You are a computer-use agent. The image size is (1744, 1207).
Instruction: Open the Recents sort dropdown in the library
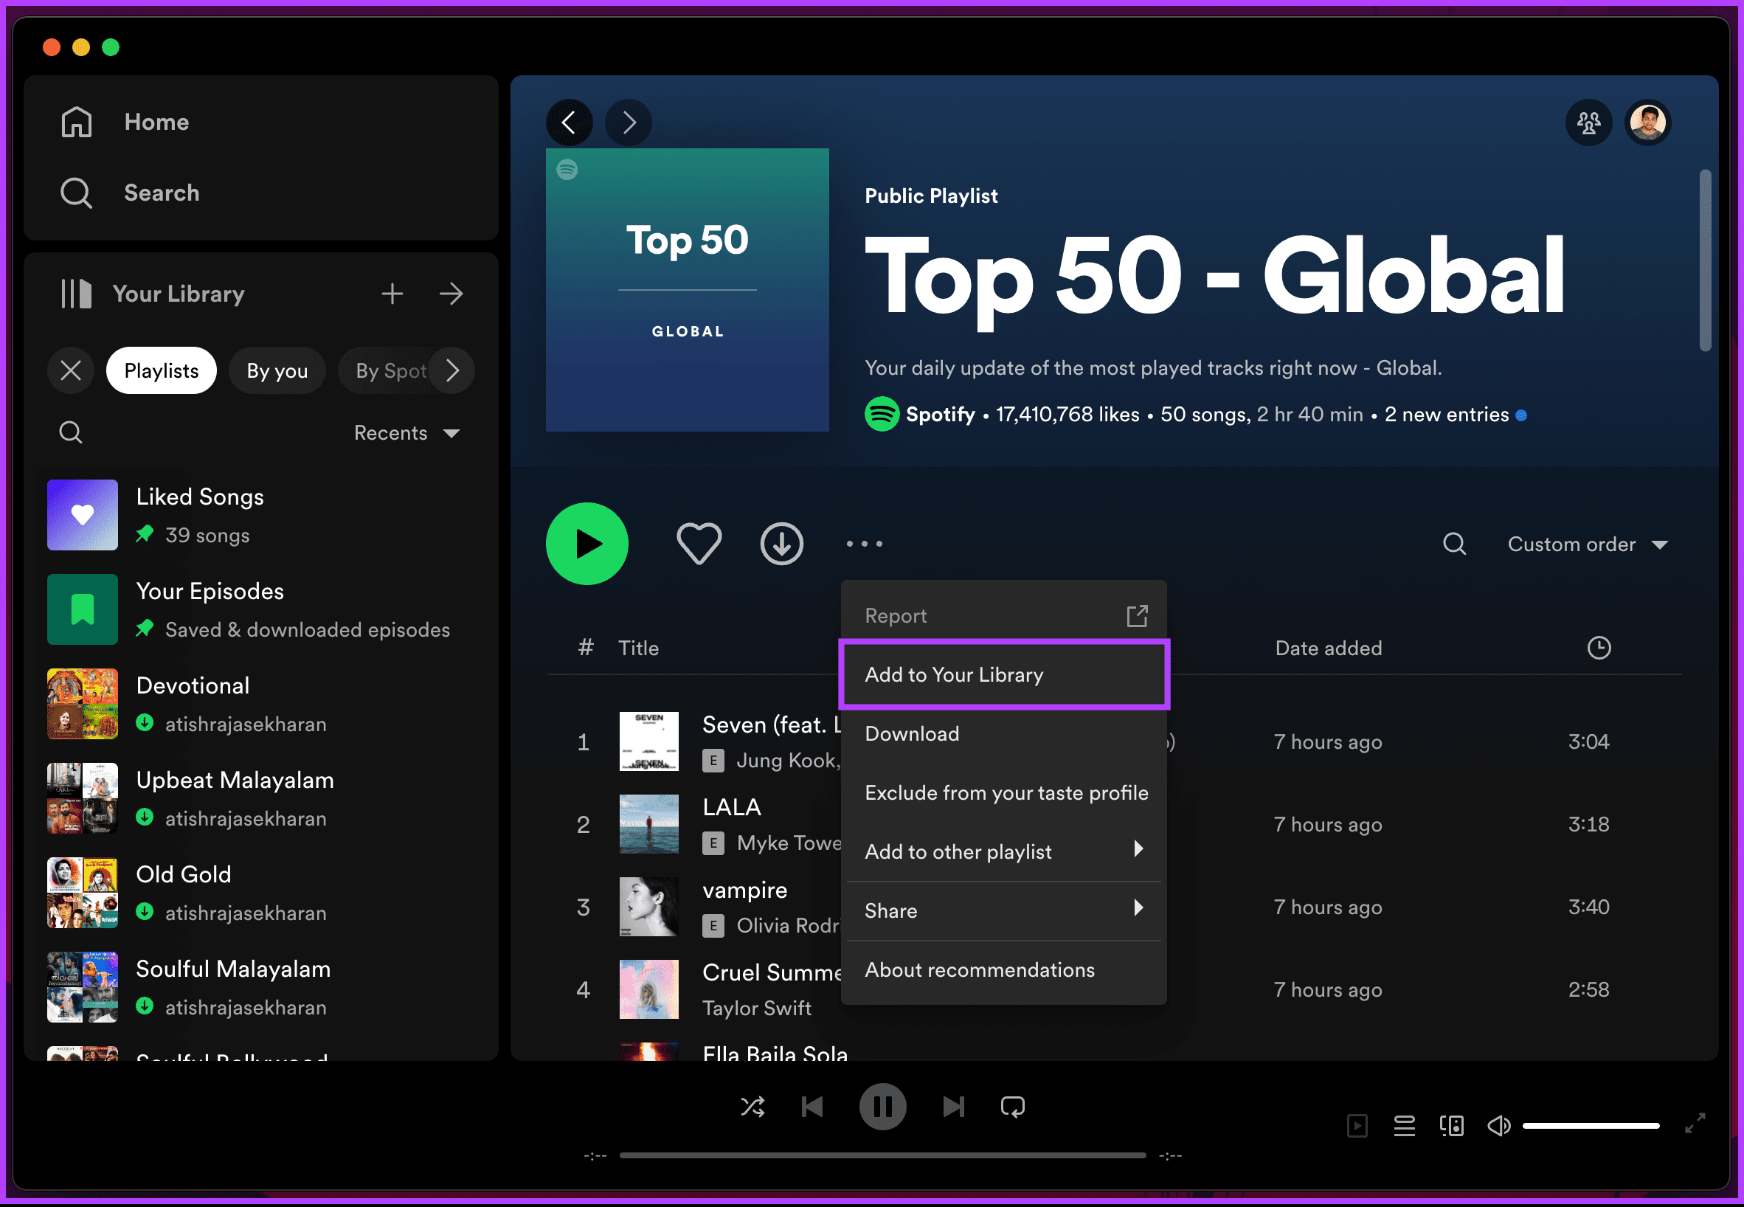(x=407, y=432)
